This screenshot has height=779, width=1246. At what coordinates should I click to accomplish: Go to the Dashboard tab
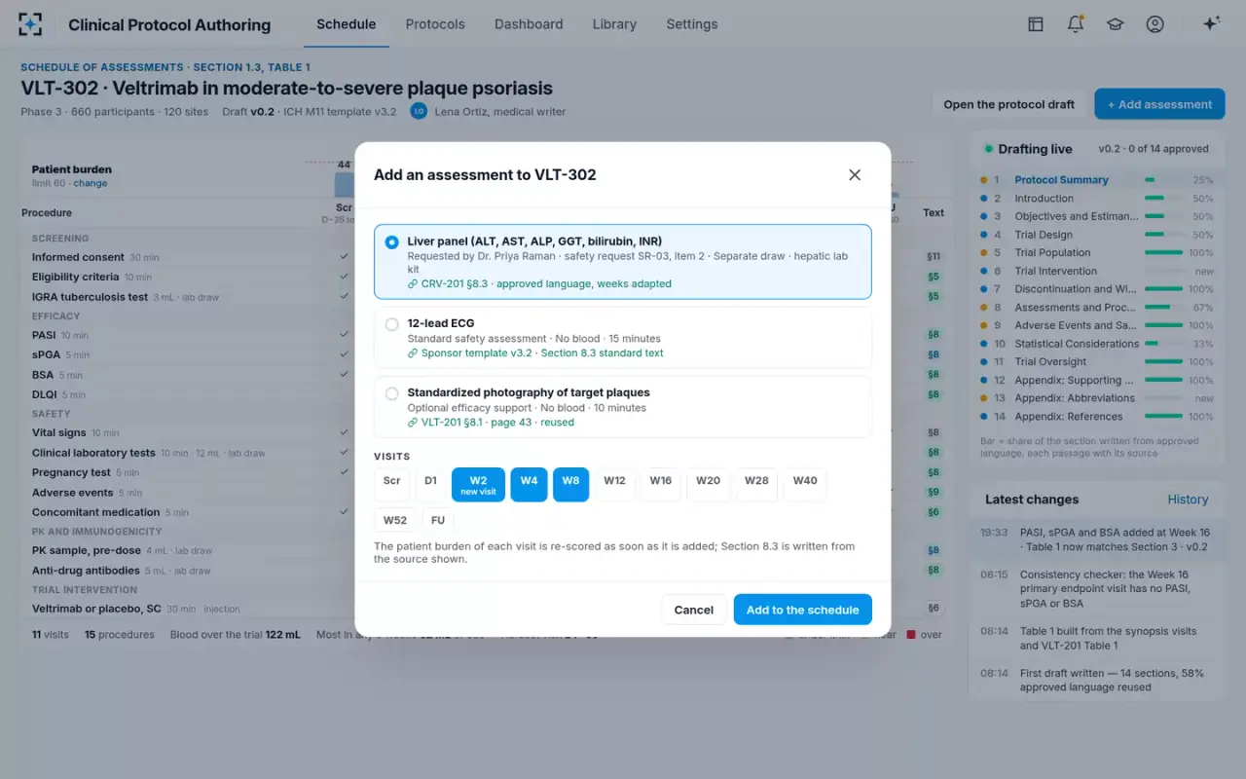[x=529, y=24]
